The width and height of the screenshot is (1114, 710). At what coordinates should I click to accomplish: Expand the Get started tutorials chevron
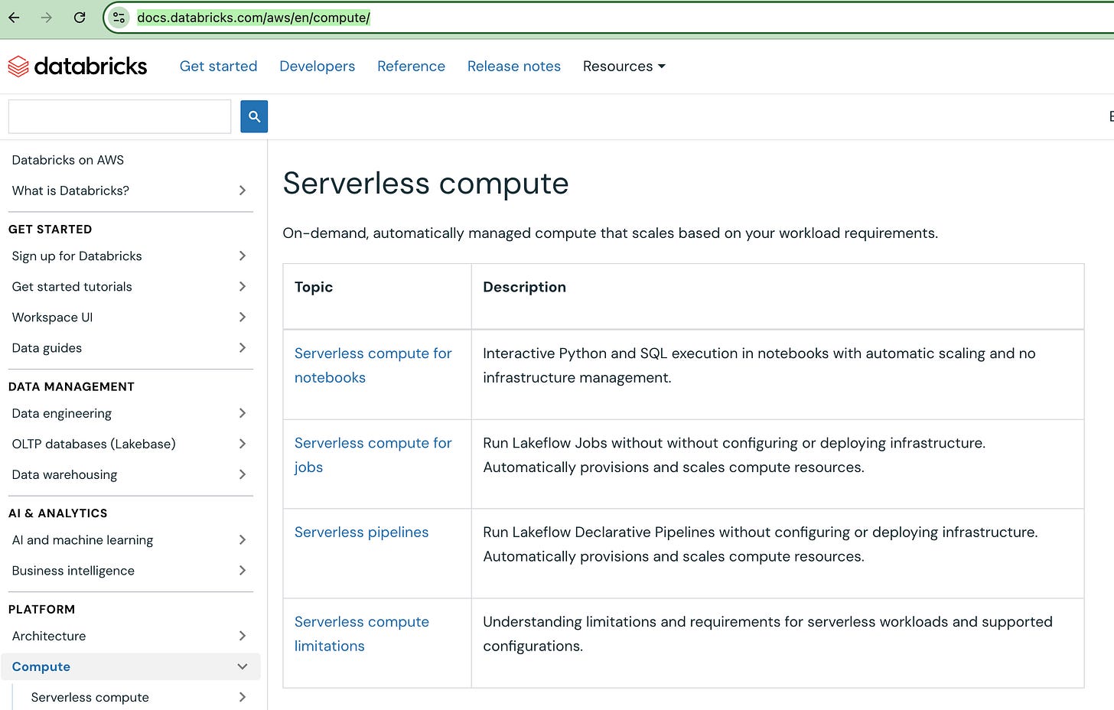[242, 286]
